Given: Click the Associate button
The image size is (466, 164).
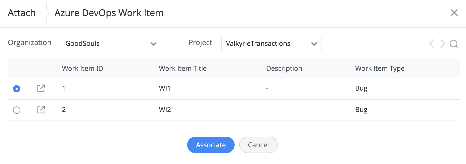Looking at the screenshot, I should pyautogui.click(x=211, y=145).
